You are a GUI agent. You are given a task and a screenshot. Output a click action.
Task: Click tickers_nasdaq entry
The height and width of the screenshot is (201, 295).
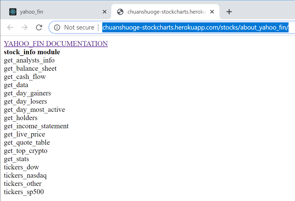pos(25,175)
